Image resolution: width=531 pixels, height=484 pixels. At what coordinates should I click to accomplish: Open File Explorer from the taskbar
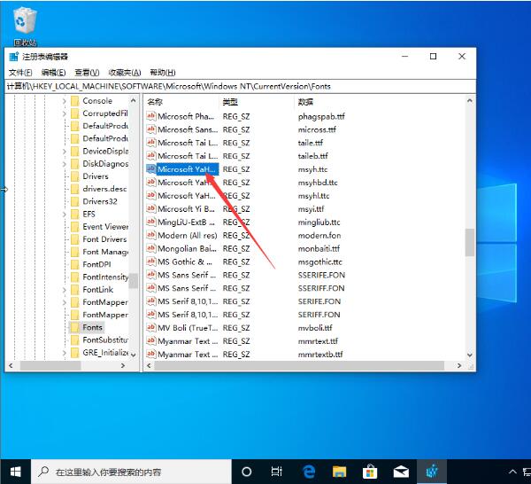[340, 472]
